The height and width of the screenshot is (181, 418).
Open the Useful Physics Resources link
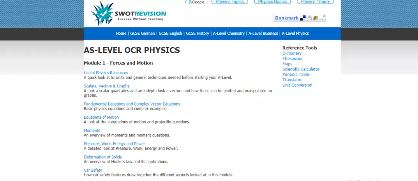(106, 73)
